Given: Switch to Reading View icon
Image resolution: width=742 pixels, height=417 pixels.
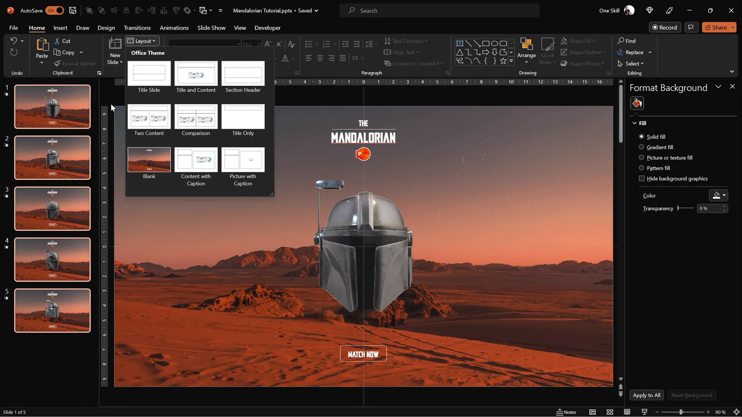Looking at the screenshot, I should (x=627, y=412).
